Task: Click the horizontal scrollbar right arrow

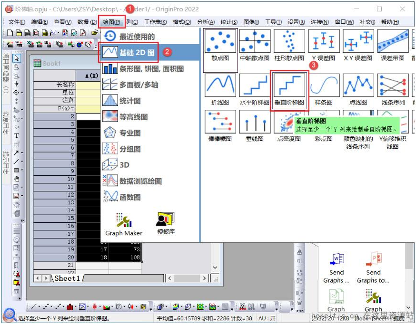Action: point(204,278)
